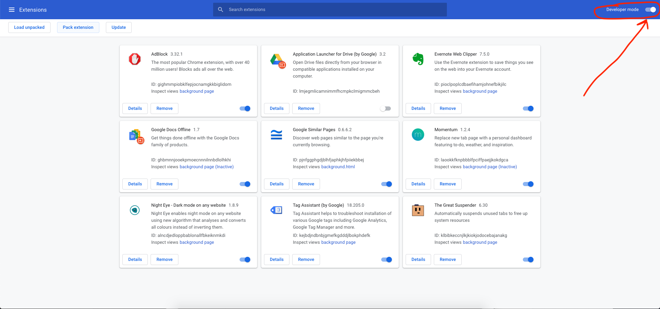Disable Google Similar Pages toggle
The height and width of the screenshot is (309, 660).
[x=387, y=184]
